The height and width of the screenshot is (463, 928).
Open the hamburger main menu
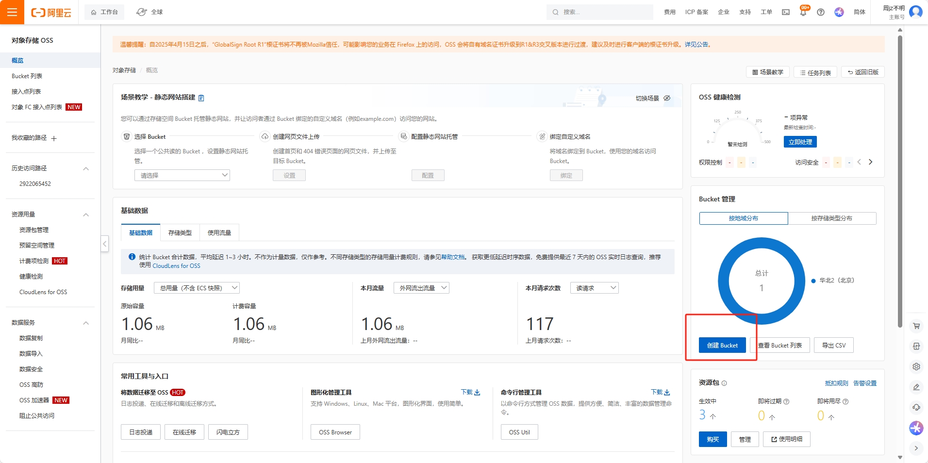click(12, 12)
